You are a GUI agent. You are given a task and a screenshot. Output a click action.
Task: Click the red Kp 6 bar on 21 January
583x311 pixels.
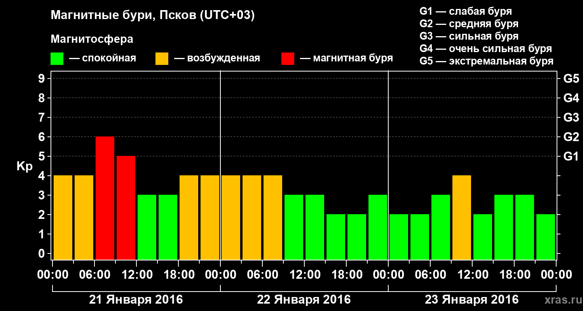tap(105, 198)
